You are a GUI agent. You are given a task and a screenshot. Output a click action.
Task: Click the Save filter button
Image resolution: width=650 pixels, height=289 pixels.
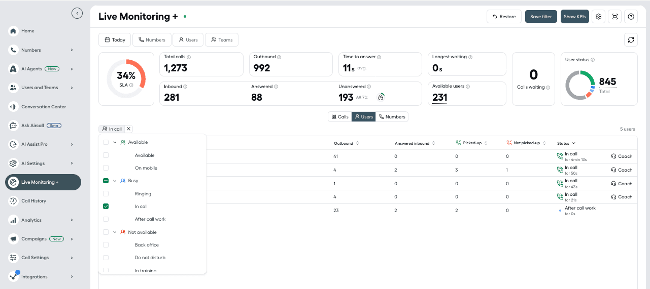click(541, 17)
